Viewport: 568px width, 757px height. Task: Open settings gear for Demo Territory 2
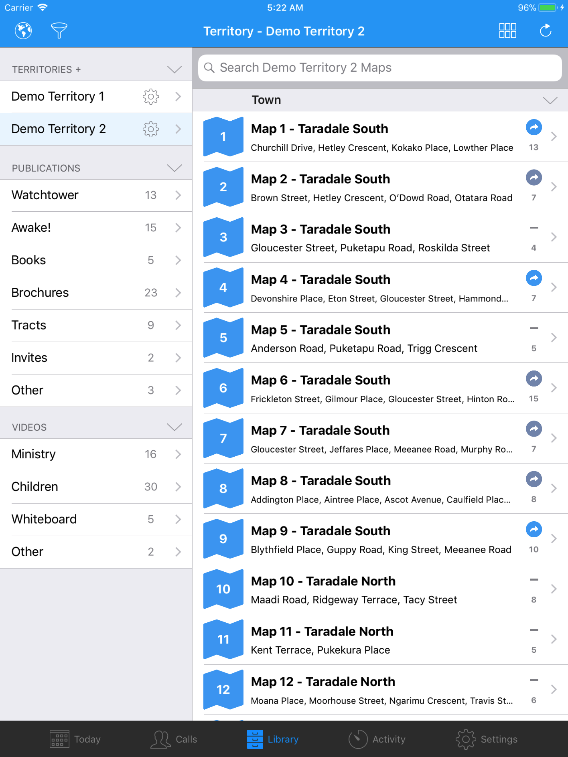pyautogui.click(x=151, y=129)
